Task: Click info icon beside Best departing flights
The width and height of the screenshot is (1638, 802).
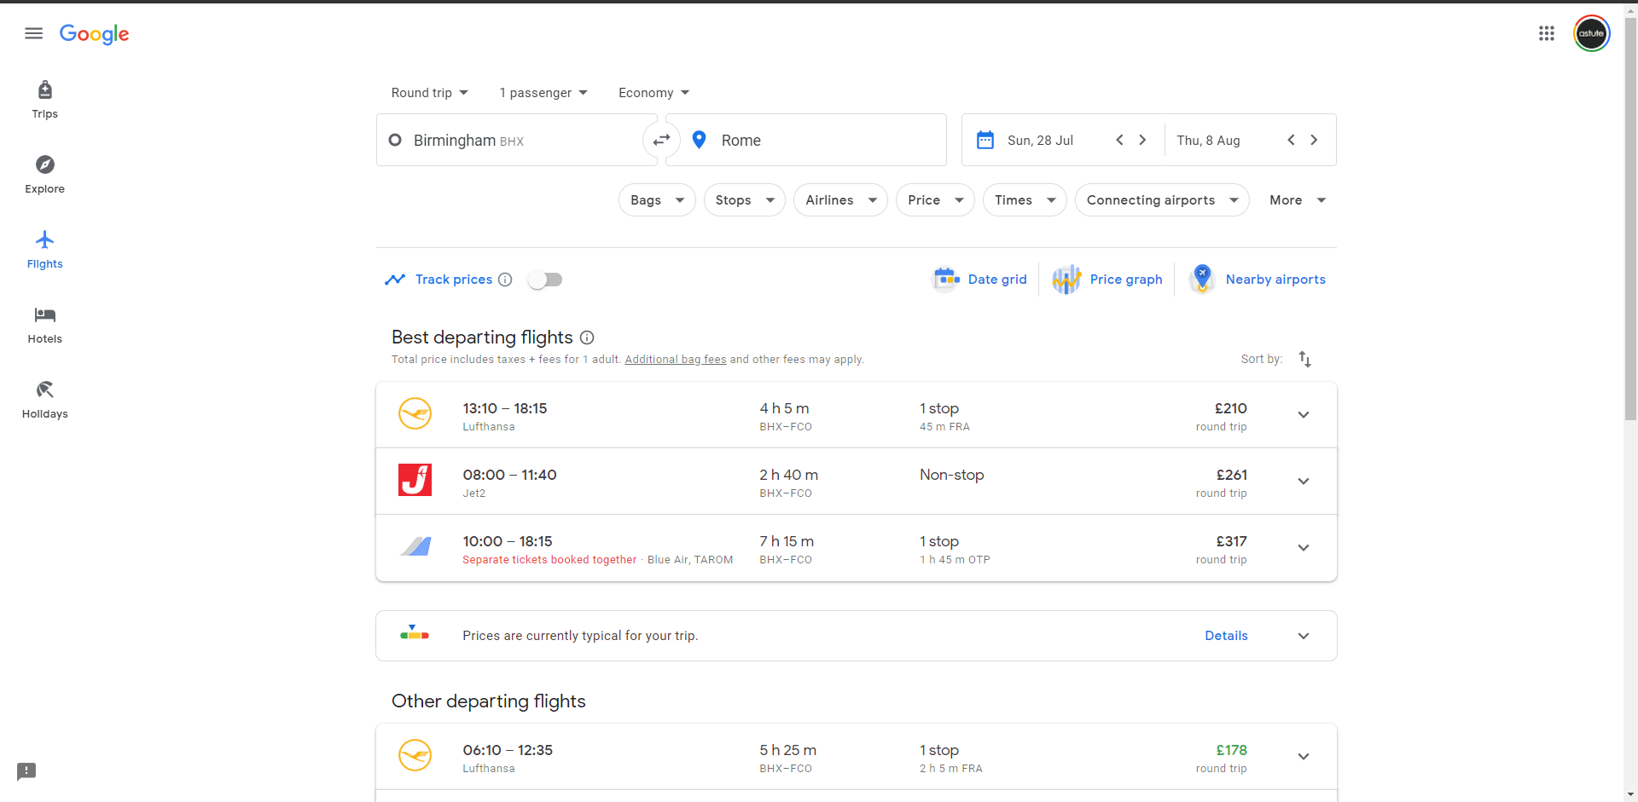Action: point(587,338)
